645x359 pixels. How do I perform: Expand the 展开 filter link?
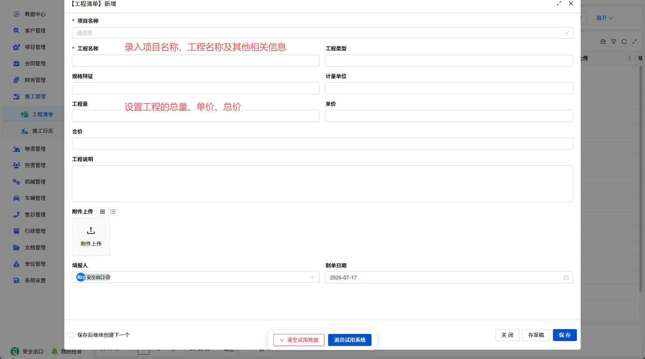605,18
